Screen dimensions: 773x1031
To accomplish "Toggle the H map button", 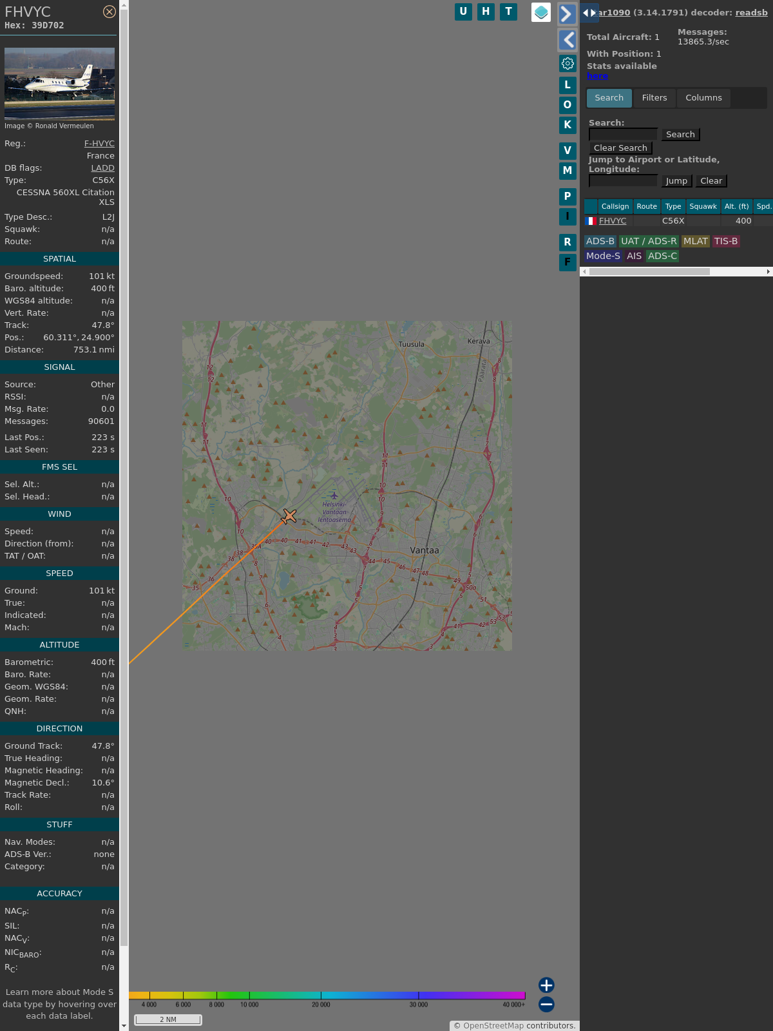I will (x=486, y=12).
